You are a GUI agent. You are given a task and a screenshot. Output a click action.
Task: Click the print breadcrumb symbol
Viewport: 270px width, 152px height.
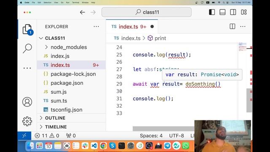coord(157,38)
